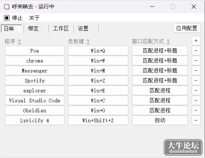Toggle match mode for Visual Studio Code

(160, 100)
